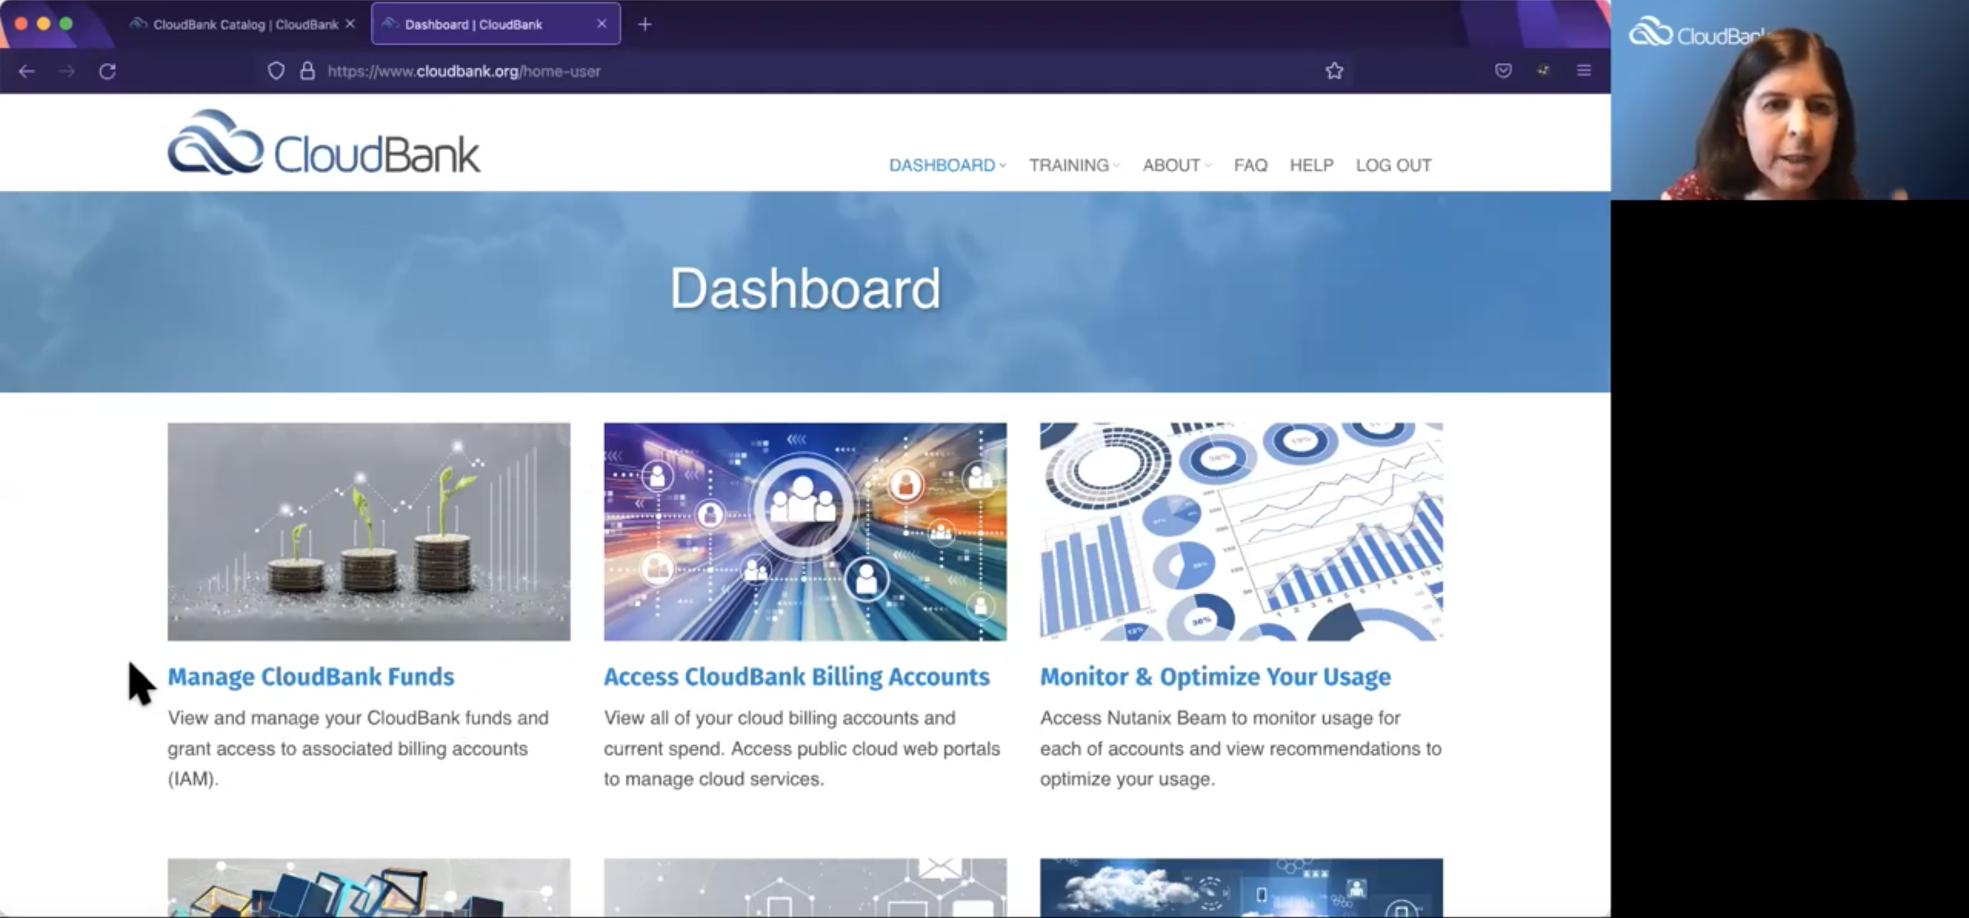Open the FAQ page
The width and height of the screenshot is (1969, 918).
point(1251,165)
